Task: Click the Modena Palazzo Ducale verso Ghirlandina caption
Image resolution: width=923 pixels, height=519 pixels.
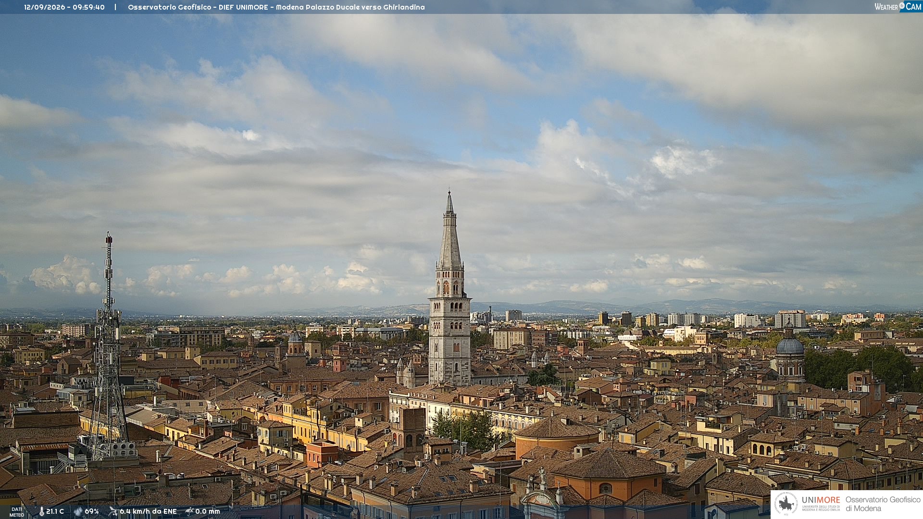Action: 350,7
